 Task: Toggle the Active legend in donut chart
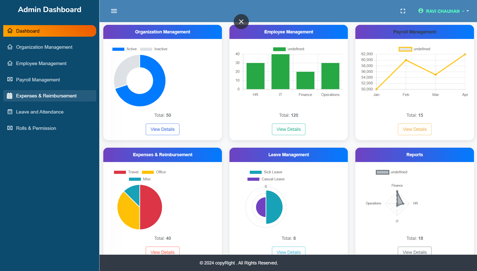125,49
